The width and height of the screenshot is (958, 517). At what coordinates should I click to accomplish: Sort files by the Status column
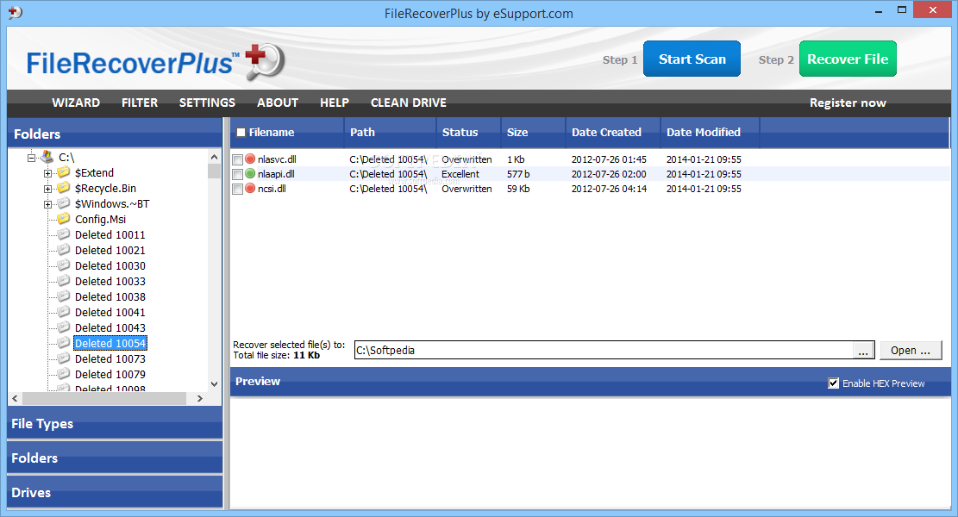click(x=468, y=133)
